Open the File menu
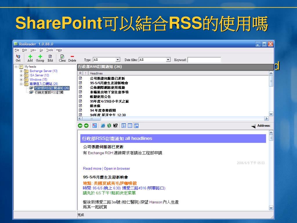 [x=17, y=50]
